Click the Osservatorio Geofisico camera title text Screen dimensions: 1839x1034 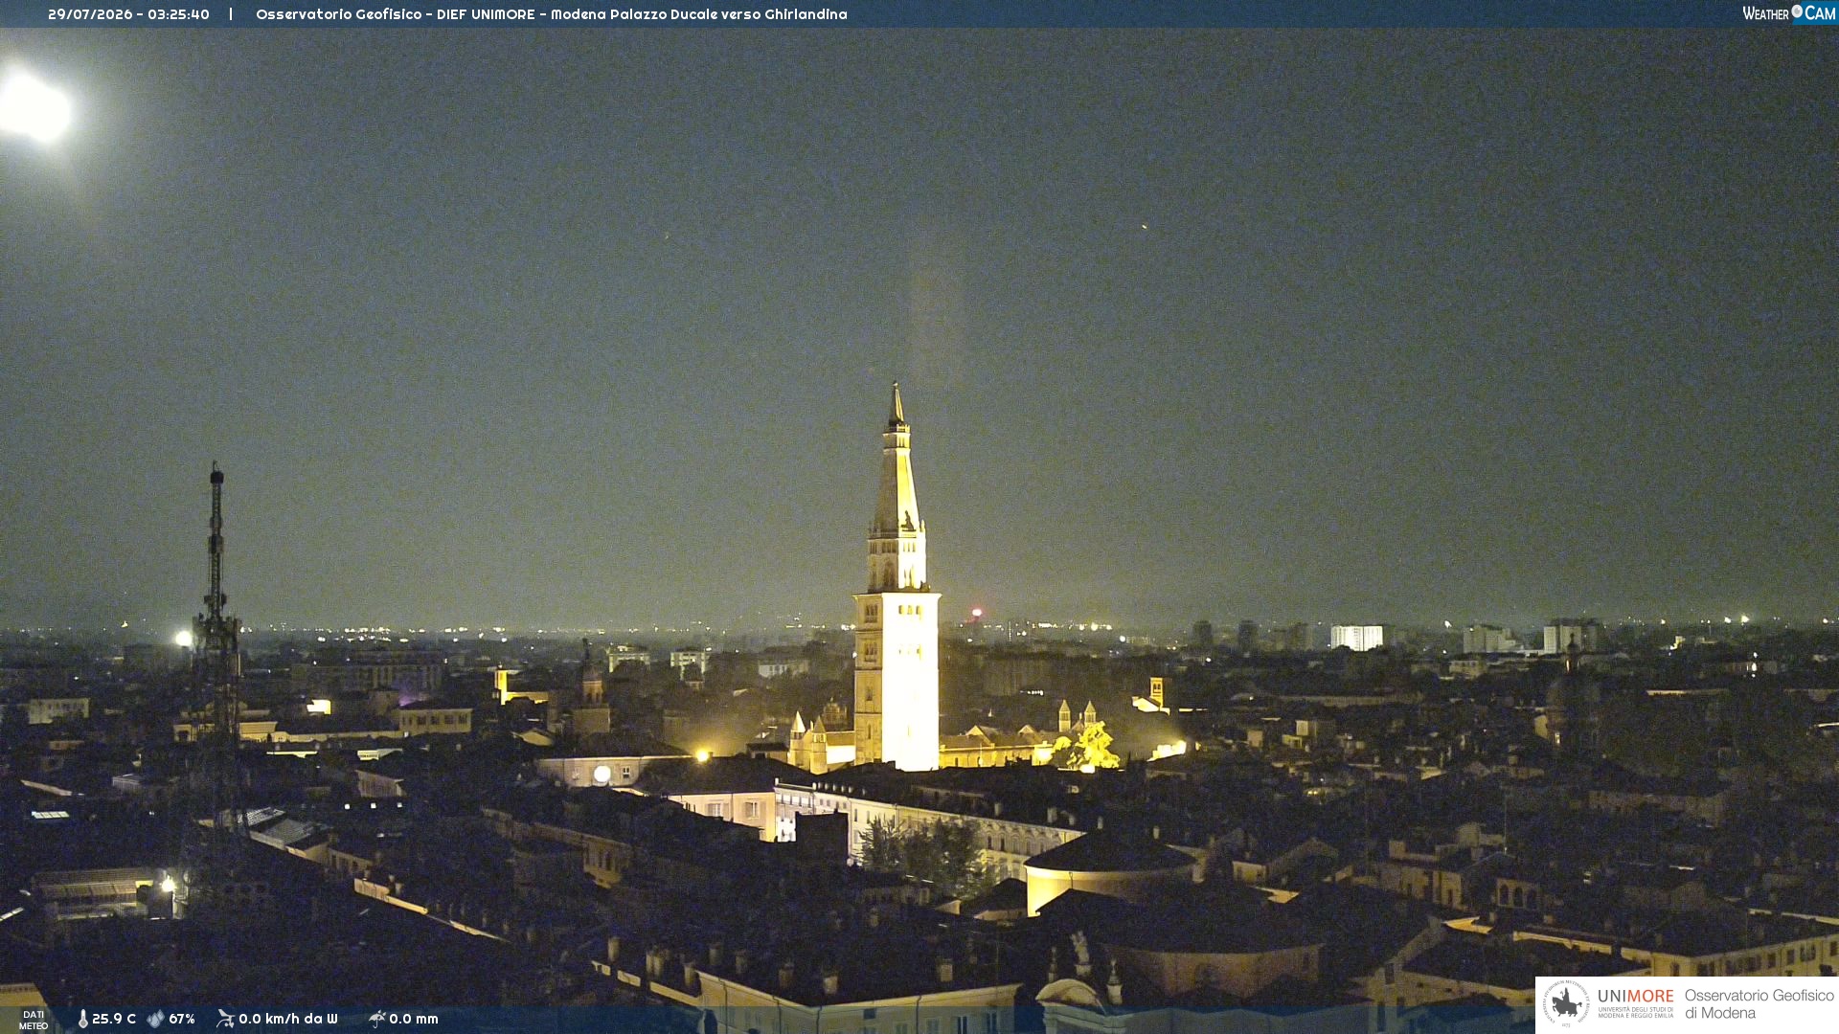tap(552, 14)
